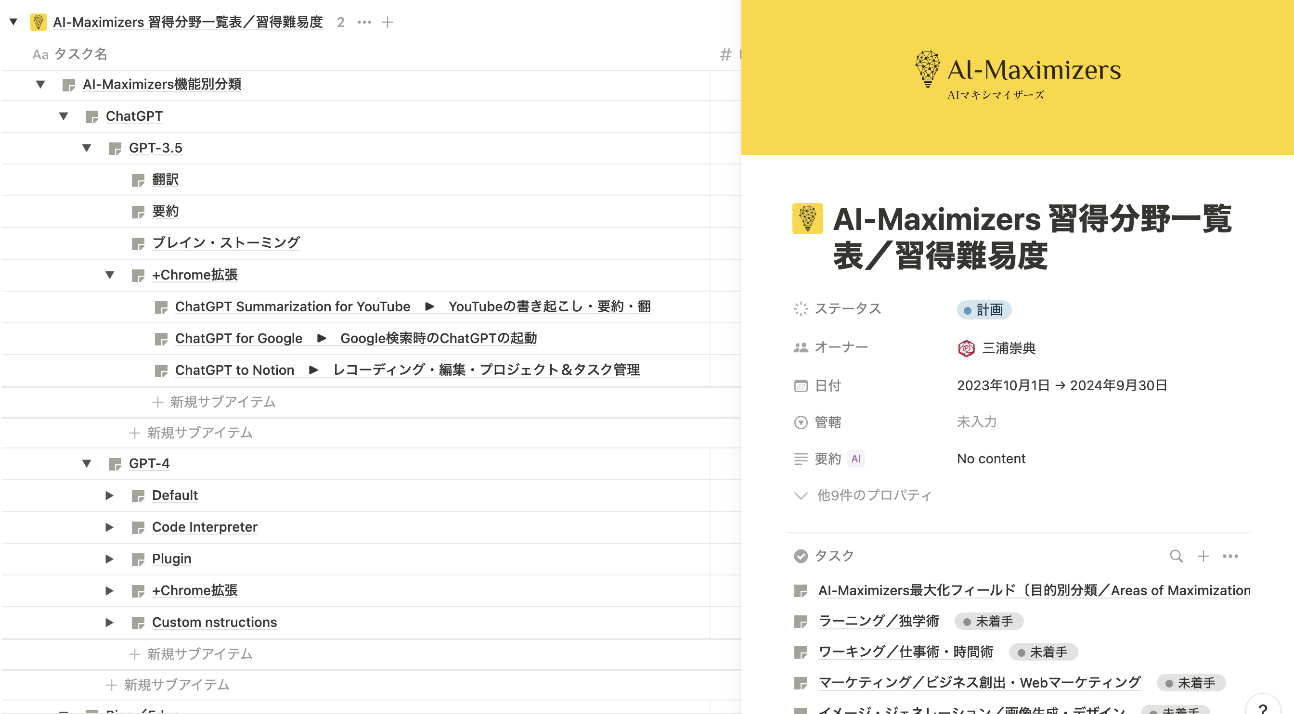Click the 日付 calendar property icon
This screenshot has width=1294, height=714.
[801, 386]
